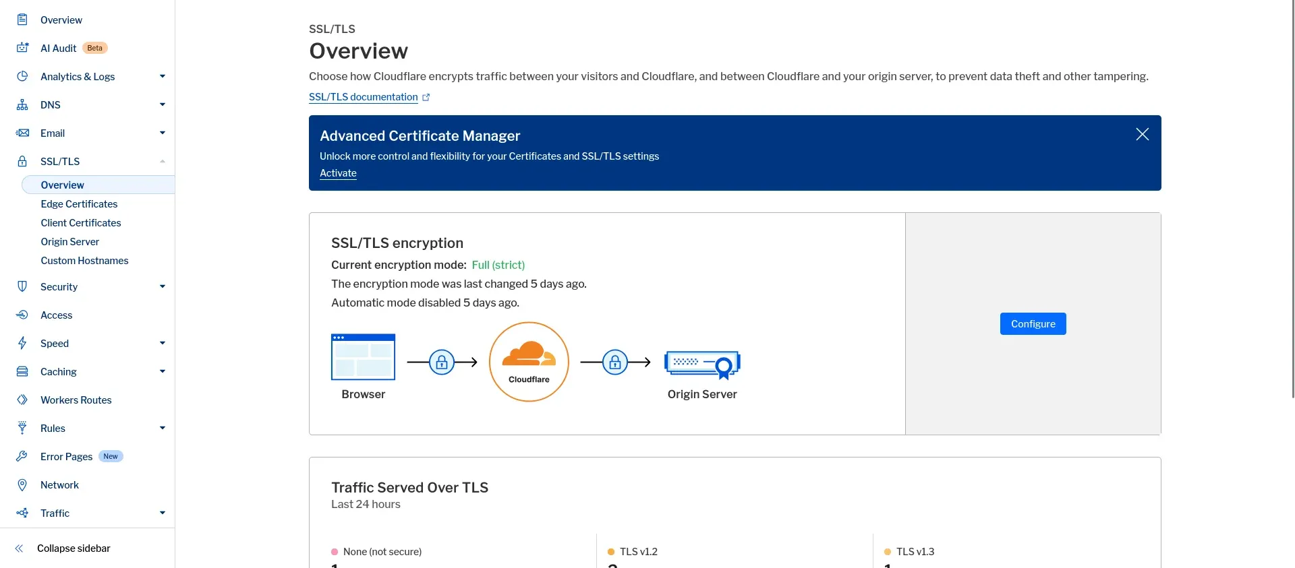Viewport: 1295px width, 568px height.
Task: Click the New badge next to Error Pages
Action: tap(111, 456)
